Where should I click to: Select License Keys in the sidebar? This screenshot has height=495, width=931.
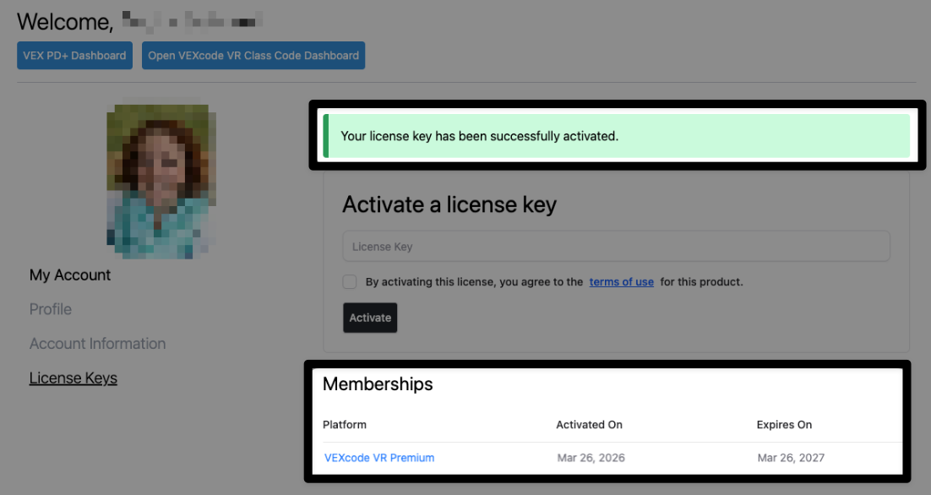click(x=73, y=378)
